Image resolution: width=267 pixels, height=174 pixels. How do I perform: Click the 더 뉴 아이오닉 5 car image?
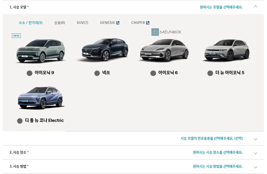pyautogui.click(x=227, y=50)
